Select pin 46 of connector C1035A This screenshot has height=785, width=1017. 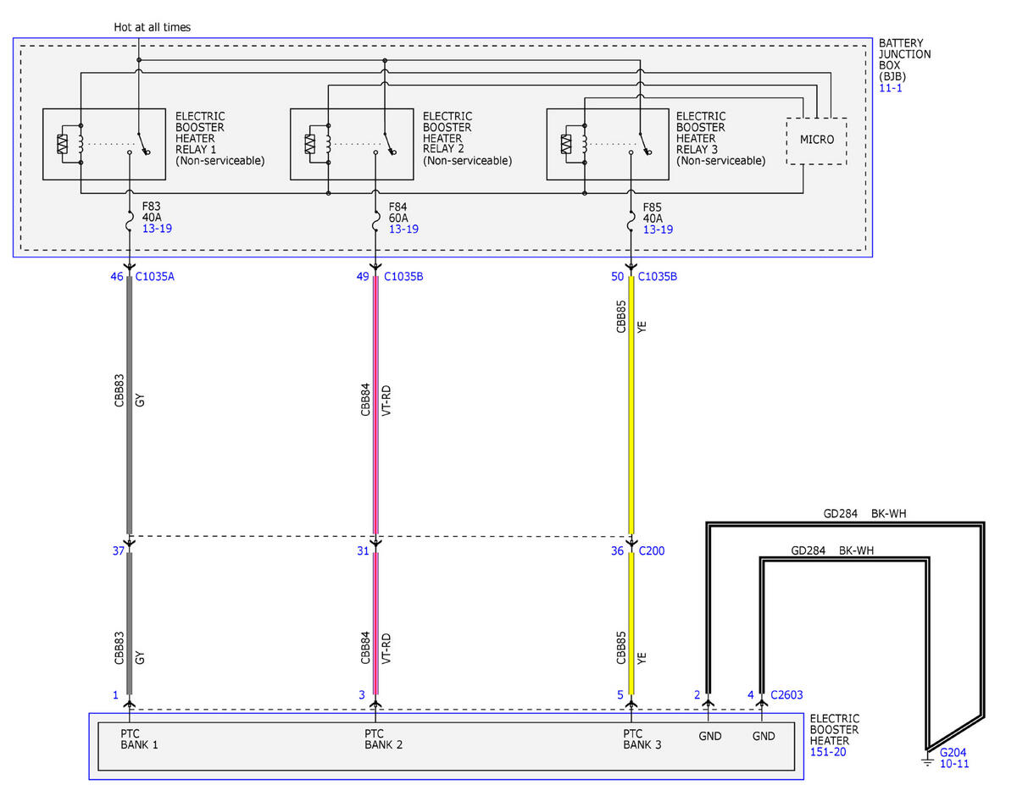[117, 276]
